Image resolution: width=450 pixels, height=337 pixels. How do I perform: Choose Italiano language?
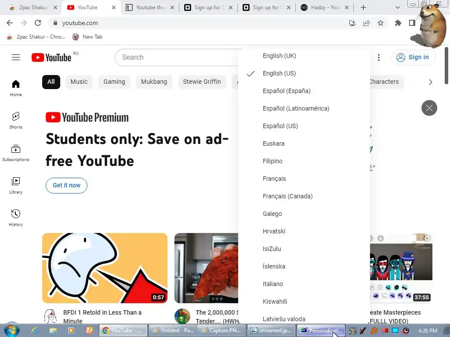pos(304,284)
